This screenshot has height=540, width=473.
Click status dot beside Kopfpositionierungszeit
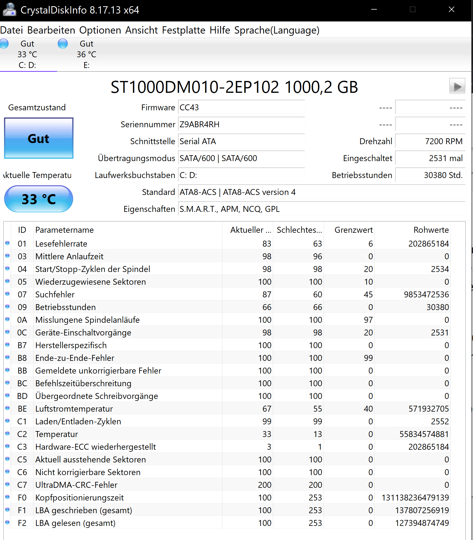(7, 497)
